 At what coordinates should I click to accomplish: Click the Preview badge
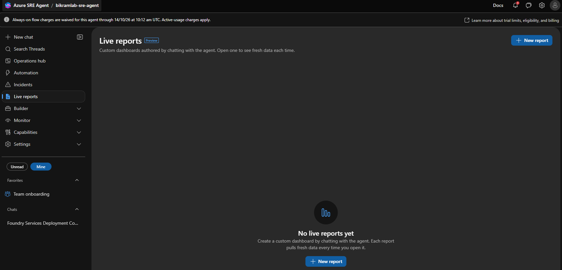coord(152,40)
